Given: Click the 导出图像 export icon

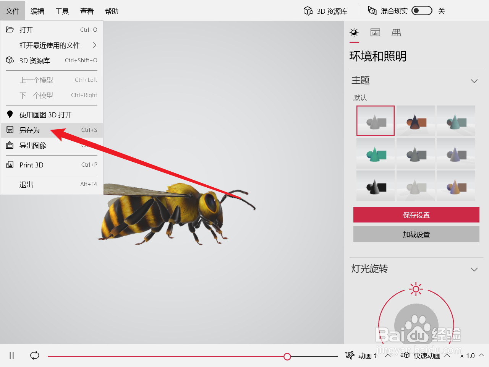Looking at the screenshot, I should [x=10, y=145].
